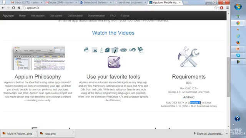Go back with the browser back arrow
The image size is (246, 138).
3,8
